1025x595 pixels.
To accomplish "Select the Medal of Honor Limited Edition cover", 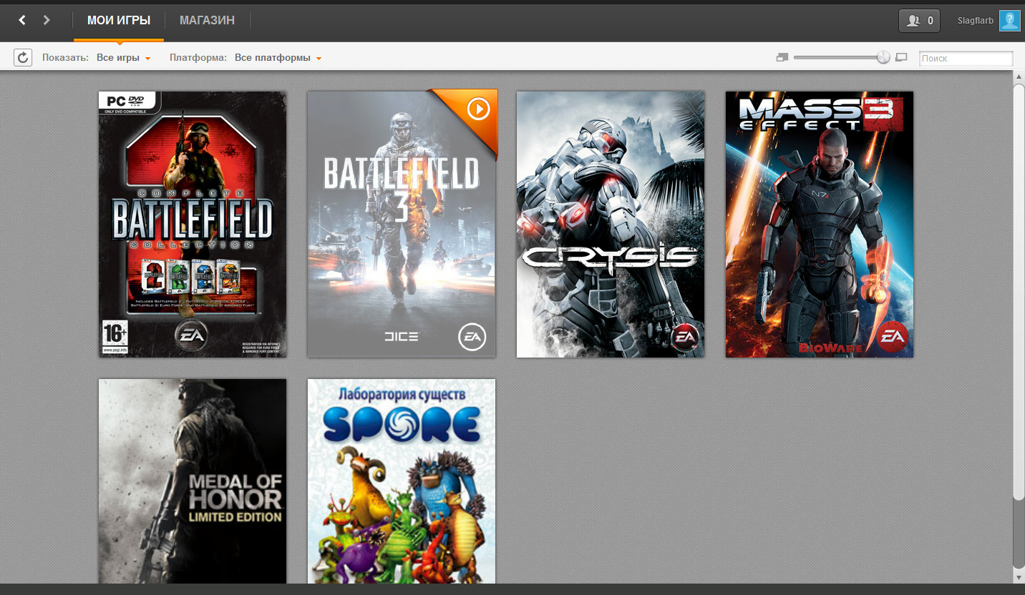I will [193, 481].
